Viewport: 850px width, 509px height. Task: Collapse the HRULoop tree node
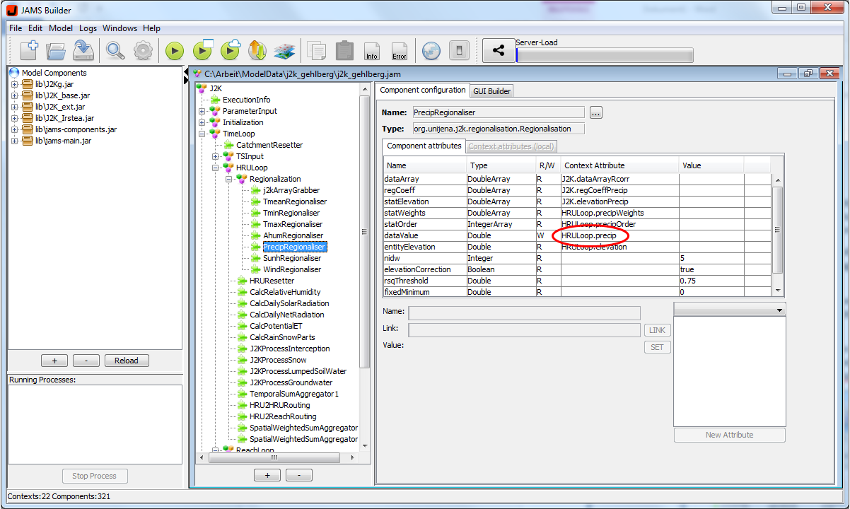(x=216, y=168)
